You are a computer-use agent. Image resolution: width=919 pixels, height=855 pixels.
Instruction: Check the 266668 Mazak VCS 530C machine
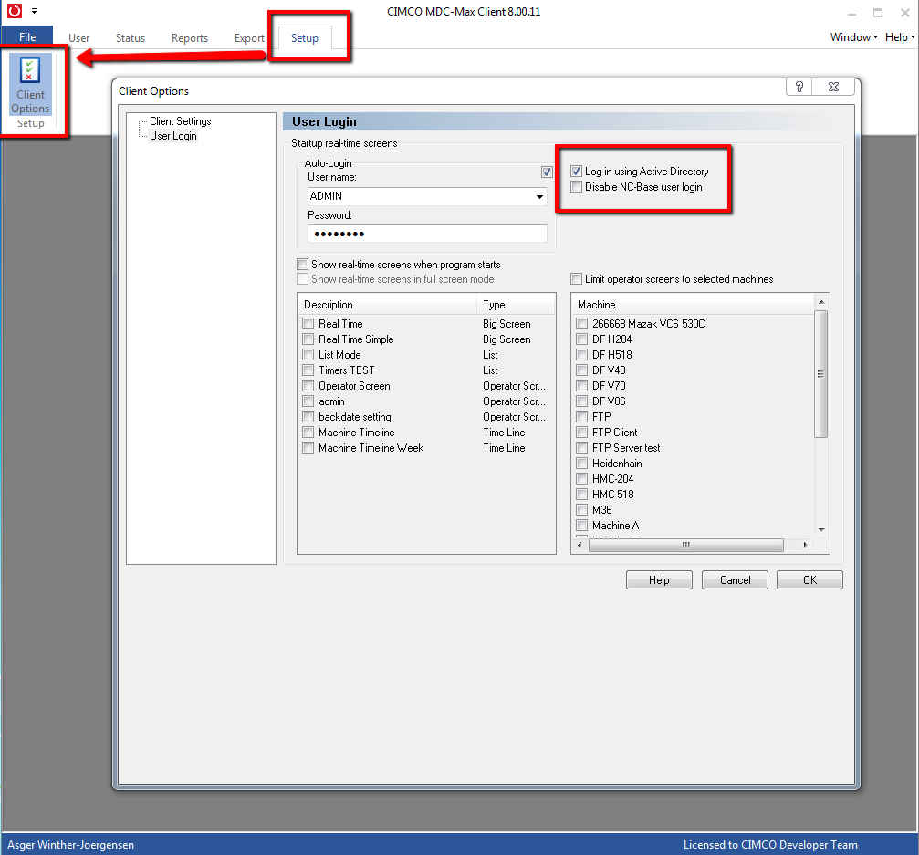click(582, 324)
